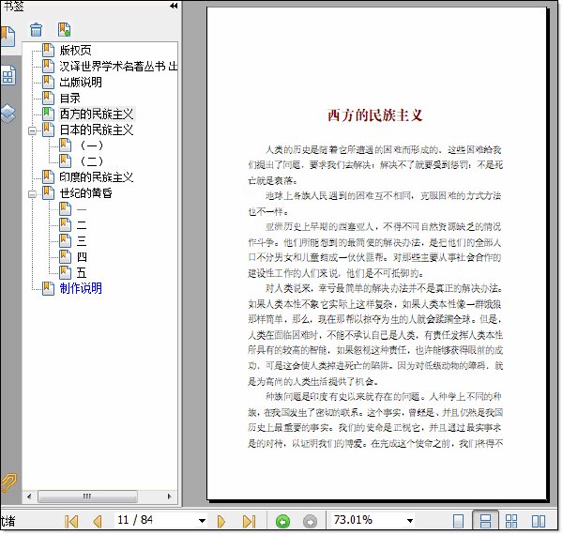Open layers panel icon on sidebar
Viewport: 563px width, 535px height.
tap(8, 114)
